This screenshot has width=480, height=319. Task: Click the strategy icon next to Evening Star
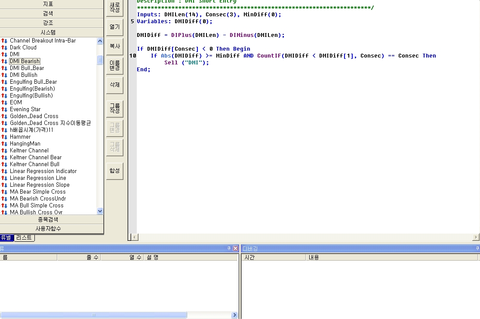(4, 109)
